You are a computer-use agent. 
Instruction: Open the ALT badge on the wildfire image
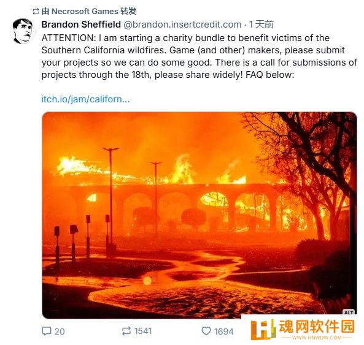pyautogui.click(x=349, y=313)
